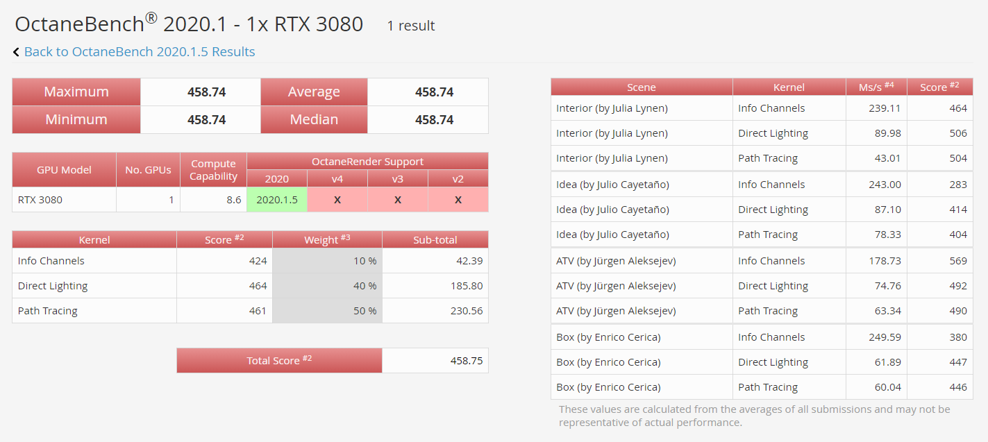
Task: Click Path Tracing row in kernel summary table
Action: pos(250,311)
